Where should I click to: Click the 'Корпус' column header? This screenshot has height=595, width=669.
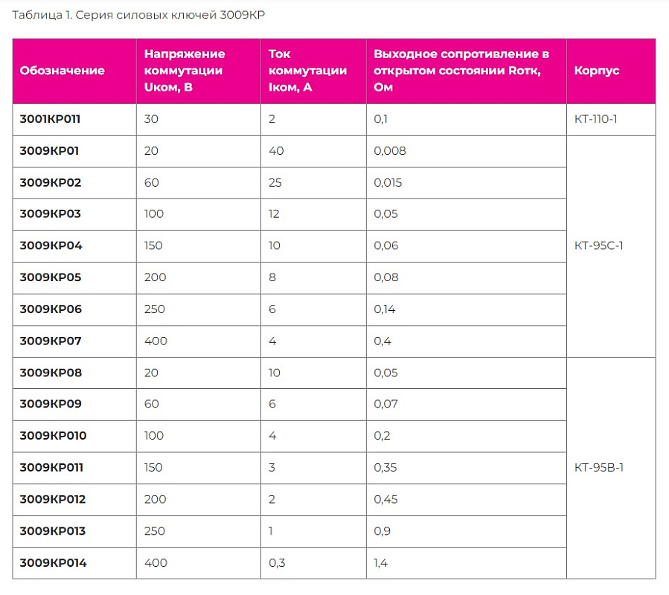point(597,71)
